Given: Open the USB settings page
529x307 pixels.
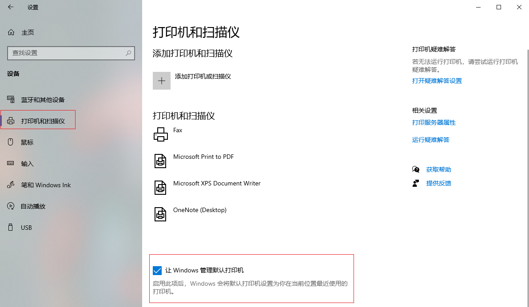Looking at the screenshot, I should (26, 228).
